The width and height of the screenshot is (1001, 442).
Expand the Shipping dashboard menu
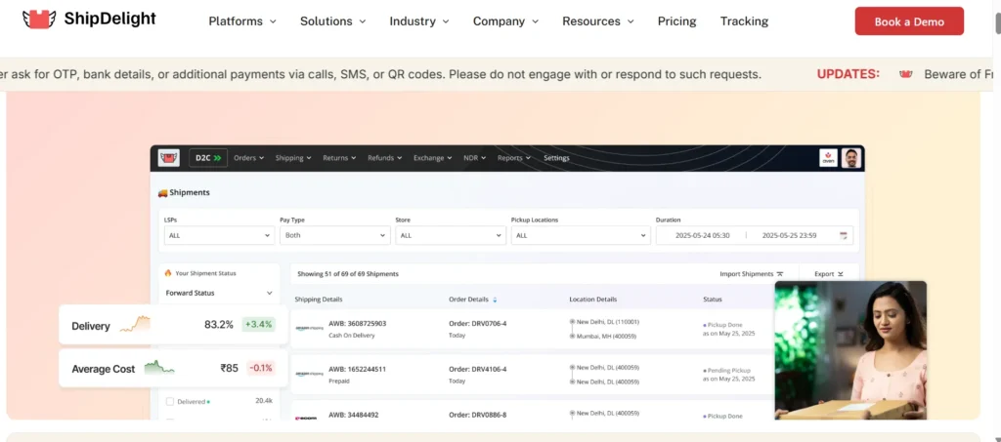tap(293, 158)
